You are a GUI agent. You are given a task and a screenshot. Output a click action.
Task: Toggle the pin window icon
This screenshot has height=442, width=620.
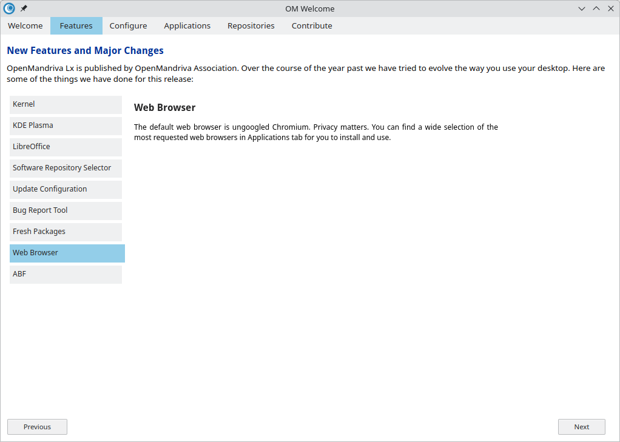click(x=24, y=8)
